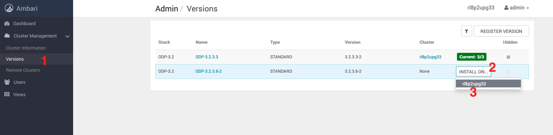
Task: Toggle Hidden checkbox for ODP-3.2.3.6-2 row
Action: coord(508,71)
